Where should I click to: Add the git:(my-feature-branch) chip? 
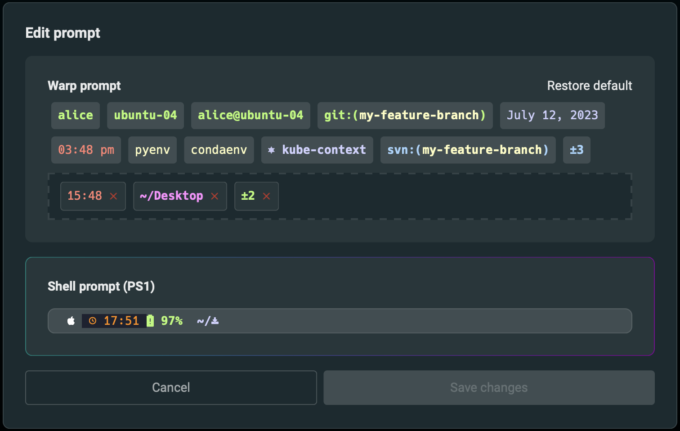point(405,116)
